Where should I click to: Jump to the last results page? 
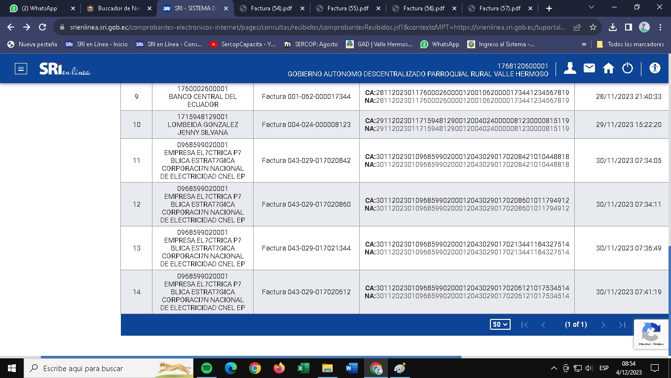pyautogui.click(x=622, y=325)
